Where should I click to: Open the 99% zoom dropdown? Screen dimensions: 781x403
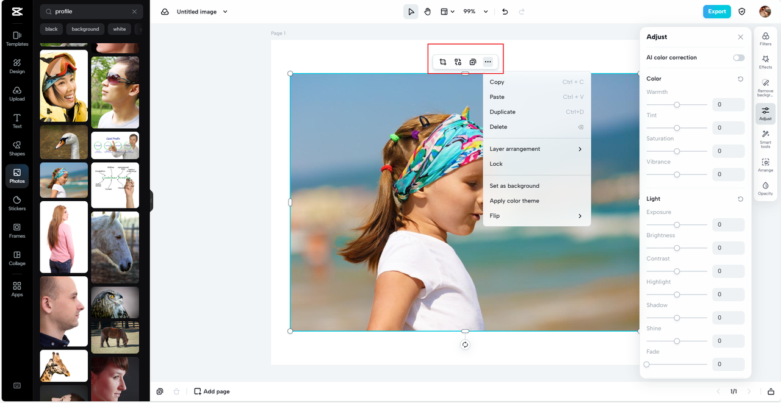pyautogui.click(x=475, y=12)
